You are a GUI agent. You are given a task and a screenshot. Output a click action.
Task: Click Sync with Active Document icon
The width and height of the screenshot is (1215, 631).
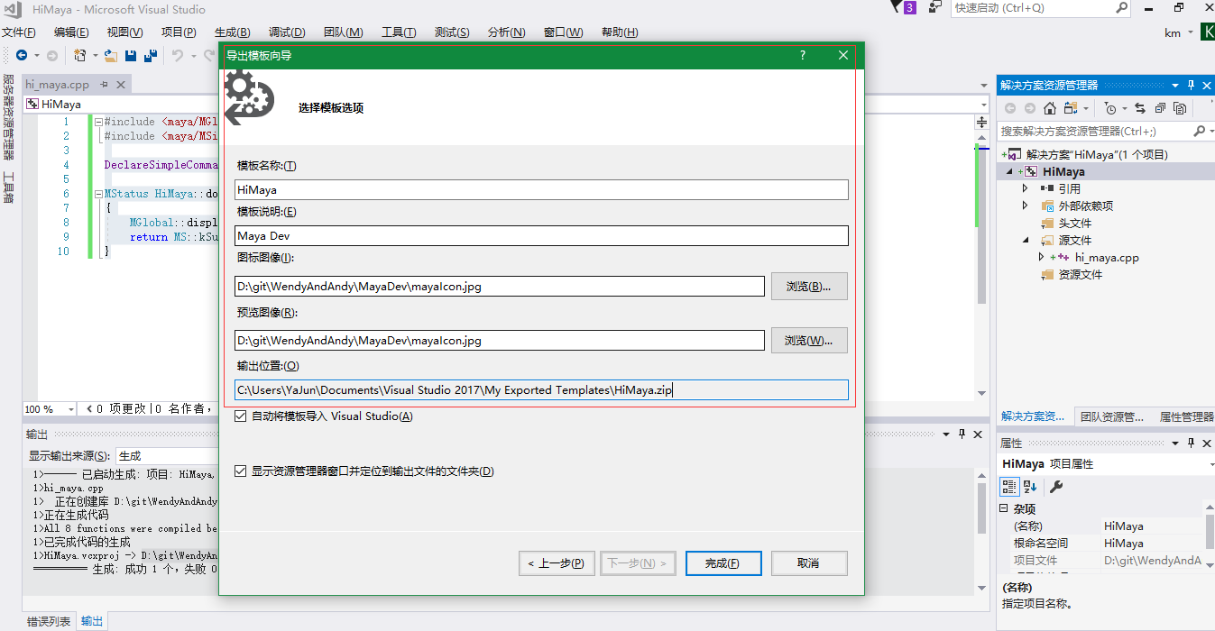pos(1140,108)
